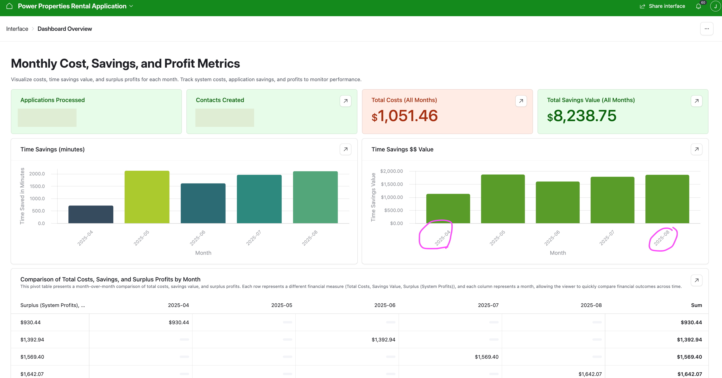Click the 2025-06 bar in Time Savings minutes chart

tap(203, 203)
